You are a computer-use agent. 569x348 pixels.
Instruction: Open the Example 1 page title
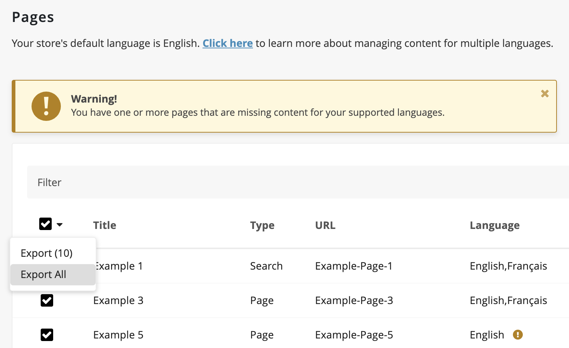click(119, 266)
